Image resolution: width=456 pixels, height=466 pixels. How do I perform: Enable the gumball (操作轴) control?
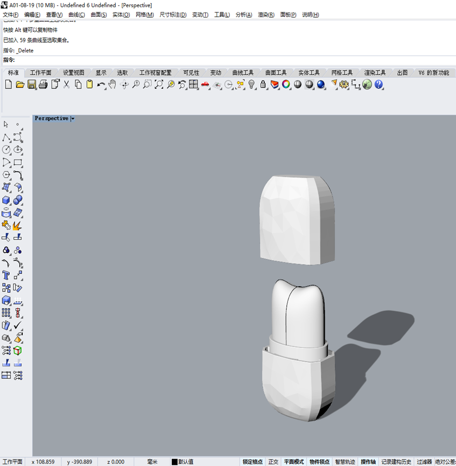coord(368,462)
